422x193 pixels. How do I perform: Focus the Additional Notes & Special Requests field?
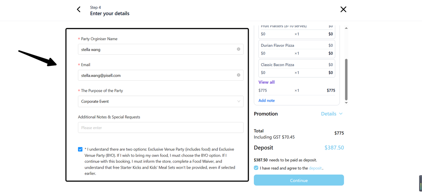coord(161,127)
